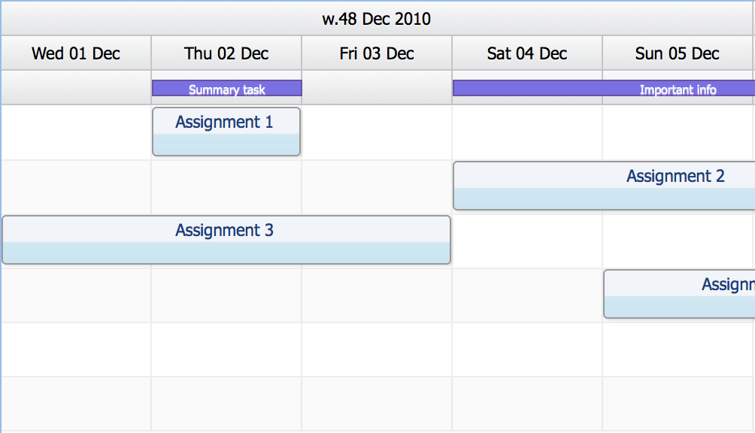Click the bottom empty cell in Wednesday column
755x433 pixels.
pyautogui.click(x=75, y=404)
